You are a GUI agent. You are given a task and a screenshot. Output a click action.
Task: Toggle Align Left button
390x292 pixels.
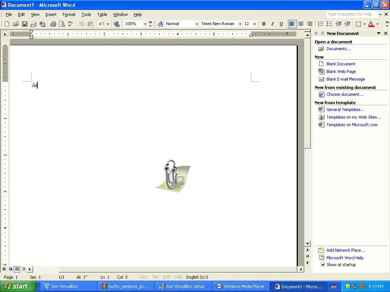point(292,24)
